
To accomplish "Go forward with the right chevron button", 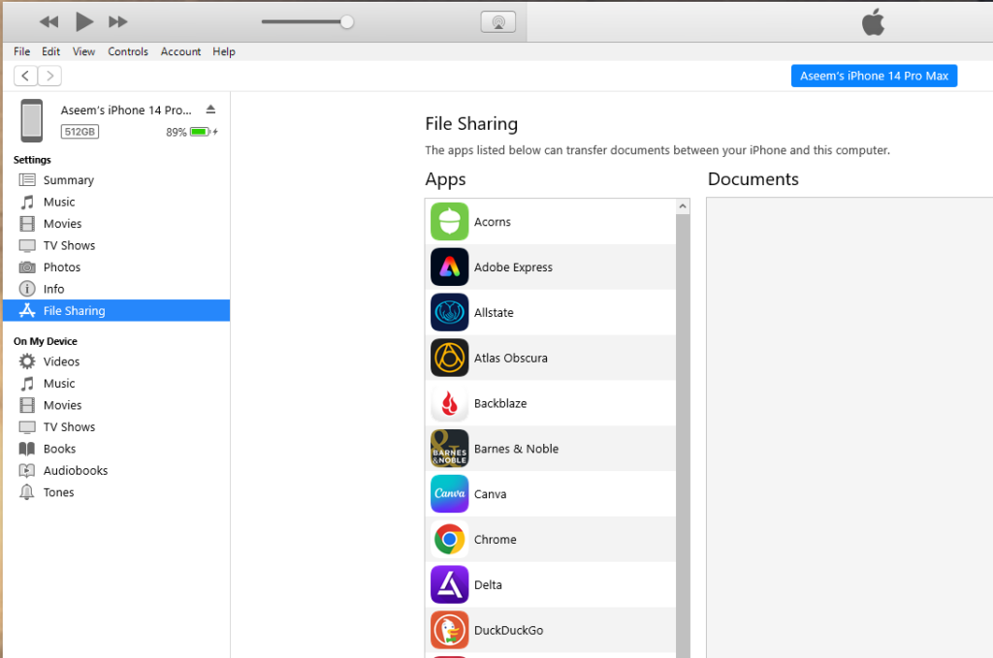I will (x=49, y=76).
